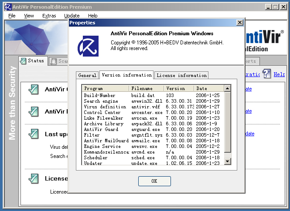Click filename avgntflt.sys
The image size is (290, 211).
pos(147,135)
